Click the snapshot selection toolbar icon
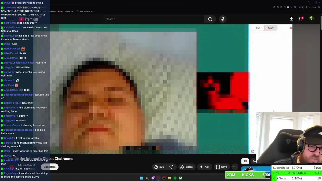Screen dimensions: 322x181 (285, 7)
